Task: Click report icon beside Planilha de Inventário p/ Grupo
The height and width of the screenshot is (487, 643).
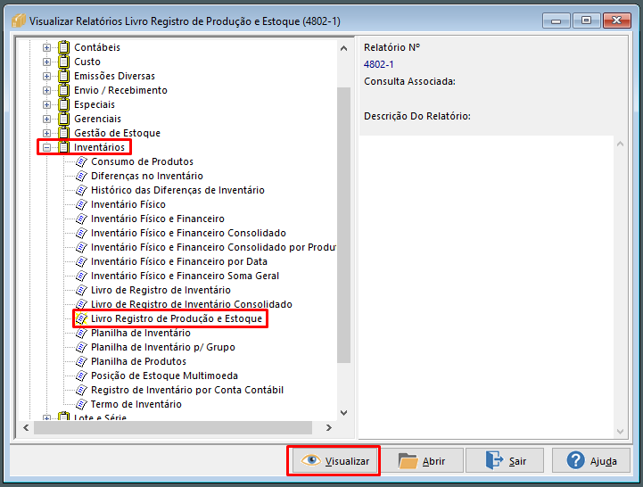Action: [x=82, y=347]
